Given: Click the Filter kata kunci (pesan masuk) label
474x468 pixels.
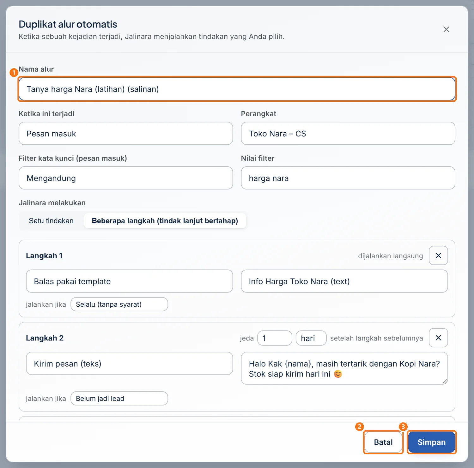Looking at the screenshot, I should coord(73,158).
